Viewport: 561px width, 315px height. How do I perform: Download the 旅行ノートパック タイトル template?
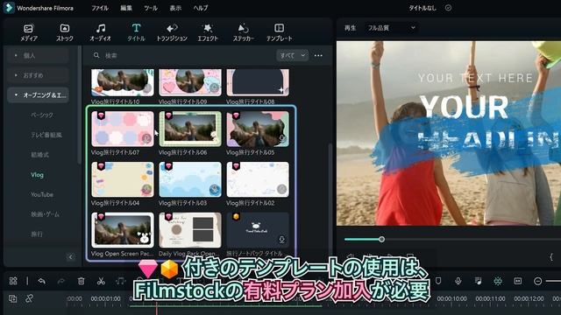pos(281,240)
